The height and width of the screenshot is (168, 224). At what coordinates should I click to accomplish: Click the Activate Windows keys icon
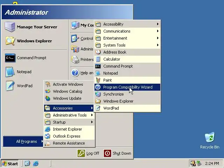[x=48, y=84]
